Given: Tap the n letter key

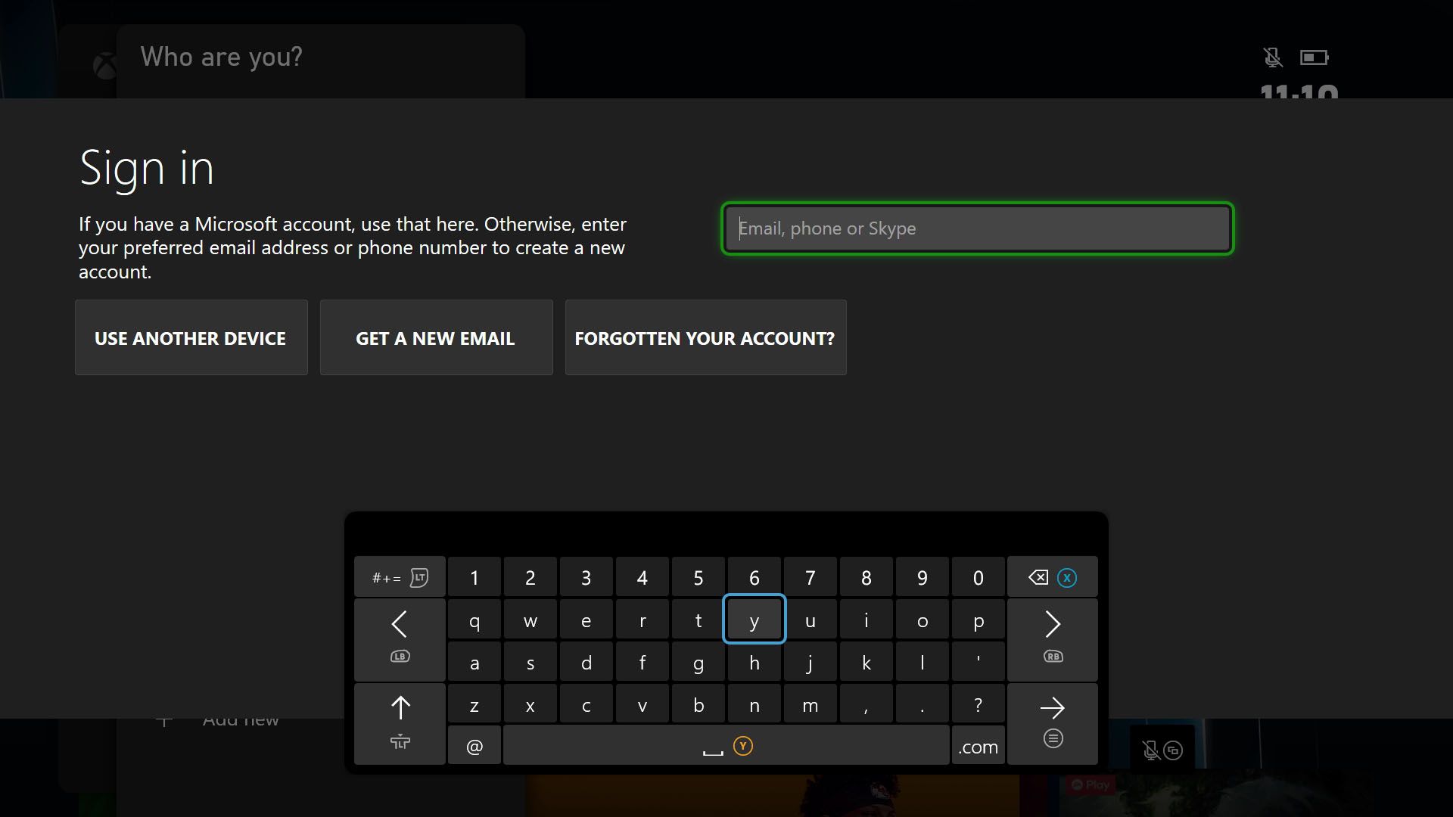Looking at the screenshot, I should (x=755, y=705).
